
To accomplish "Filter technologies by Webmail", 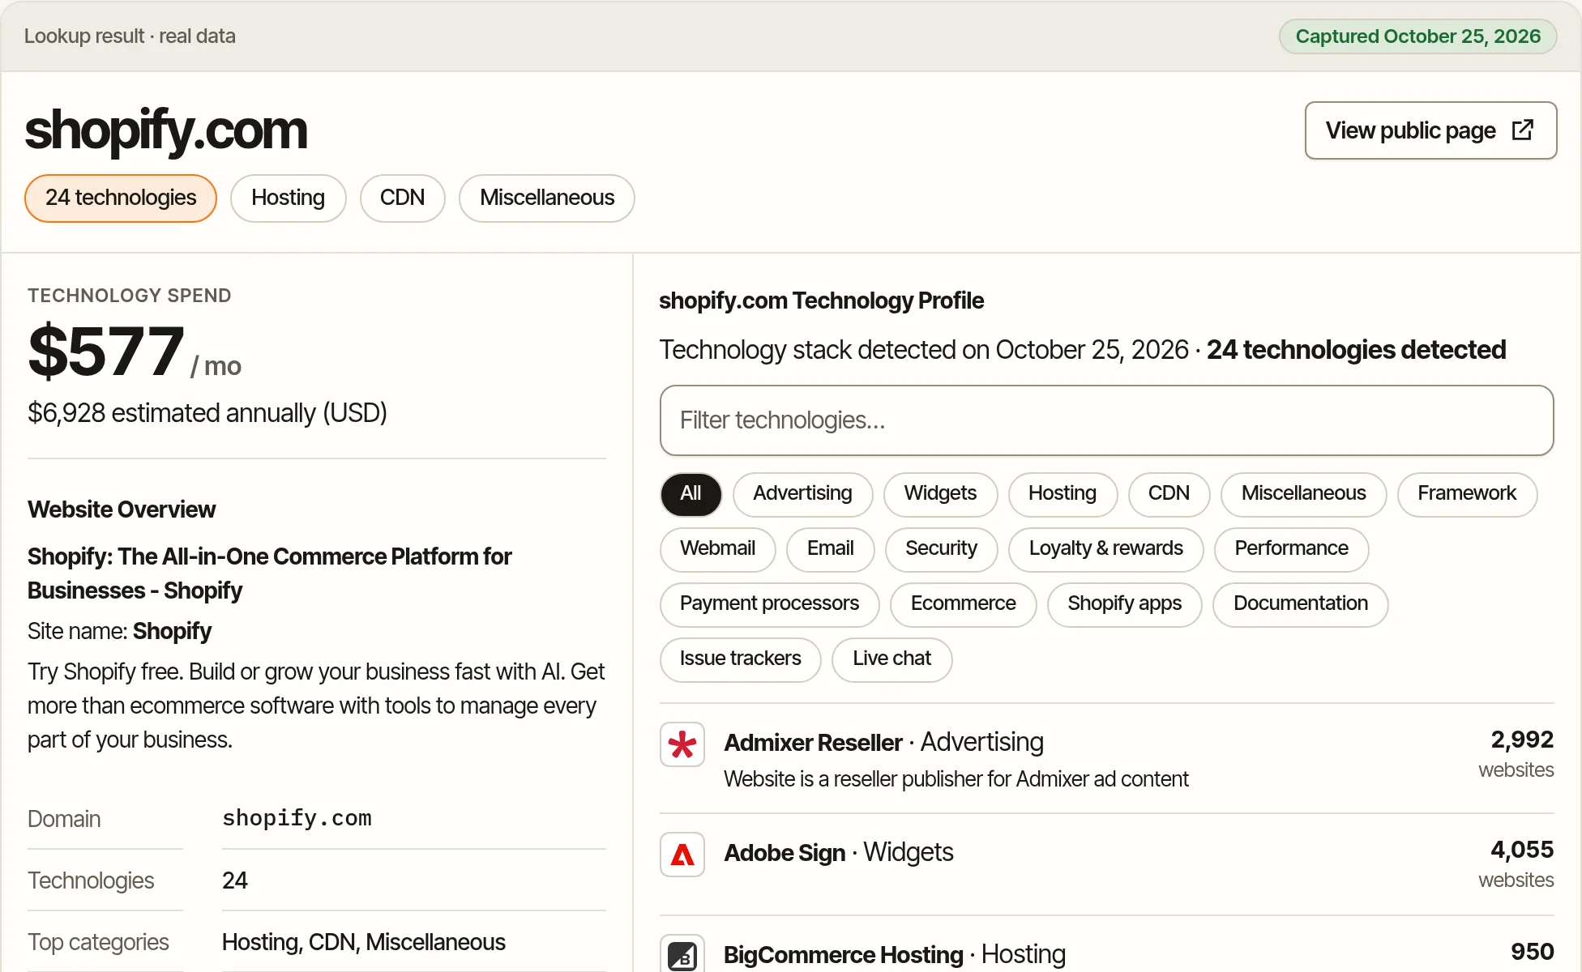I will [717, 549].
